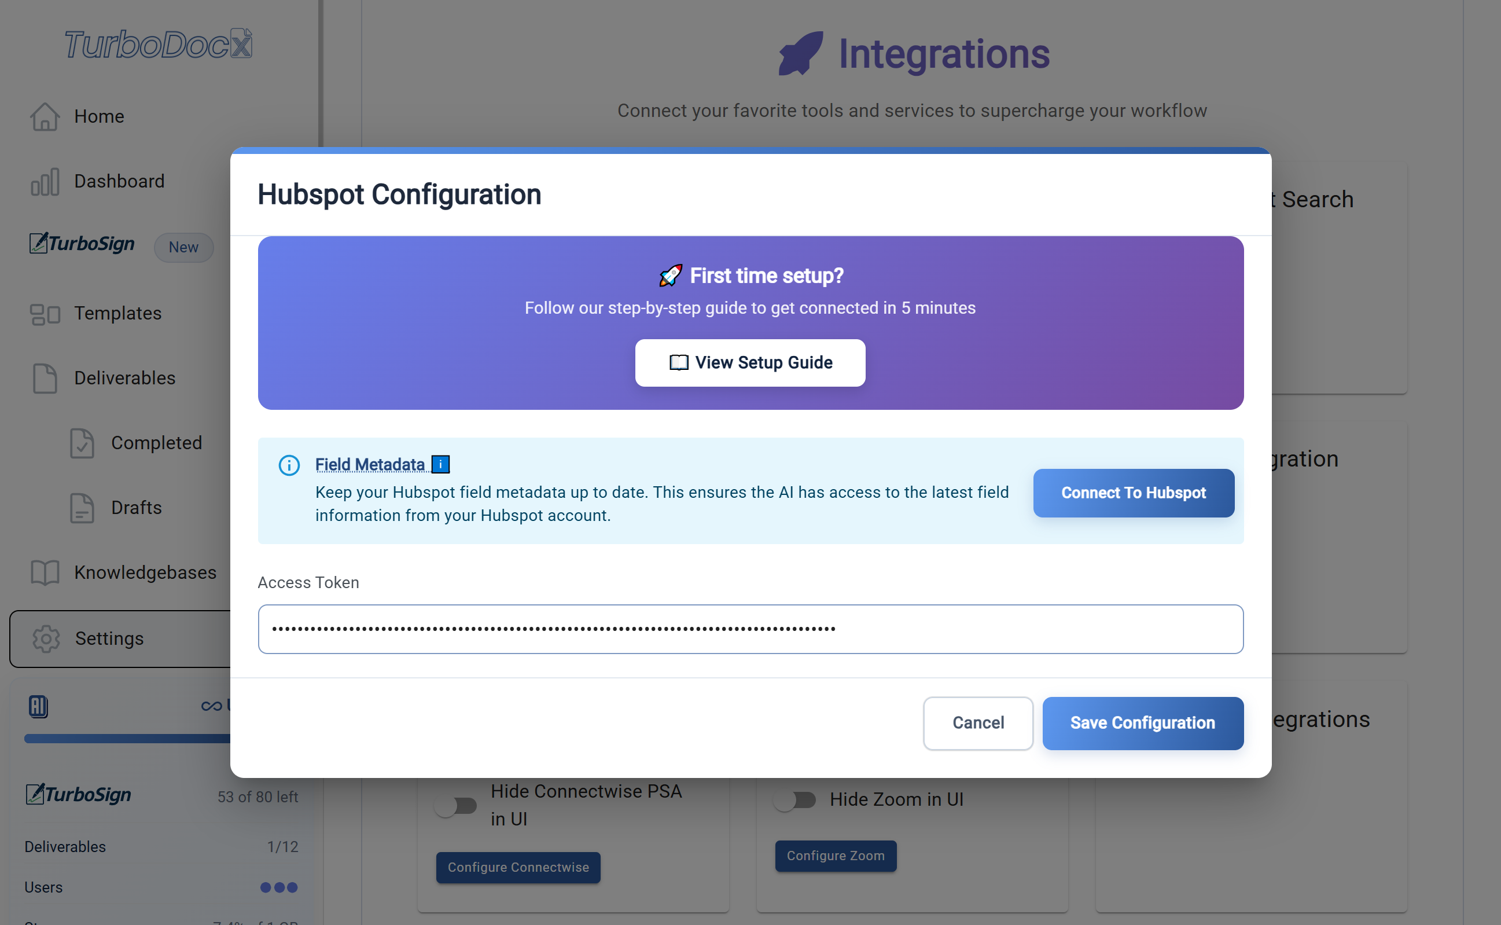This screenshot has width=1501, height=925.
Task: Click the Field Metadata link
Action: (370, 465)
